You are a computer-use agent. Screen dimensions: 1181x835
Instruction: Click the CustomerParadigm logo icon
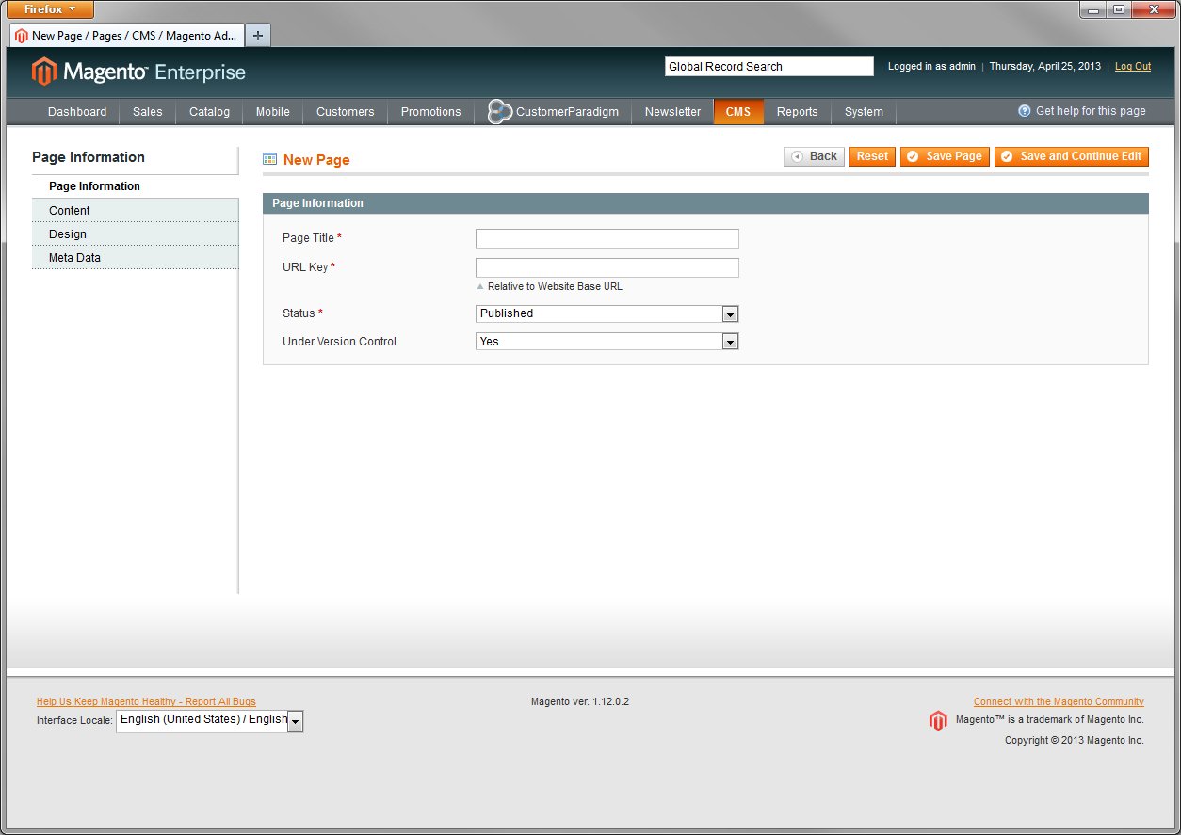click(x=500, y=111)
